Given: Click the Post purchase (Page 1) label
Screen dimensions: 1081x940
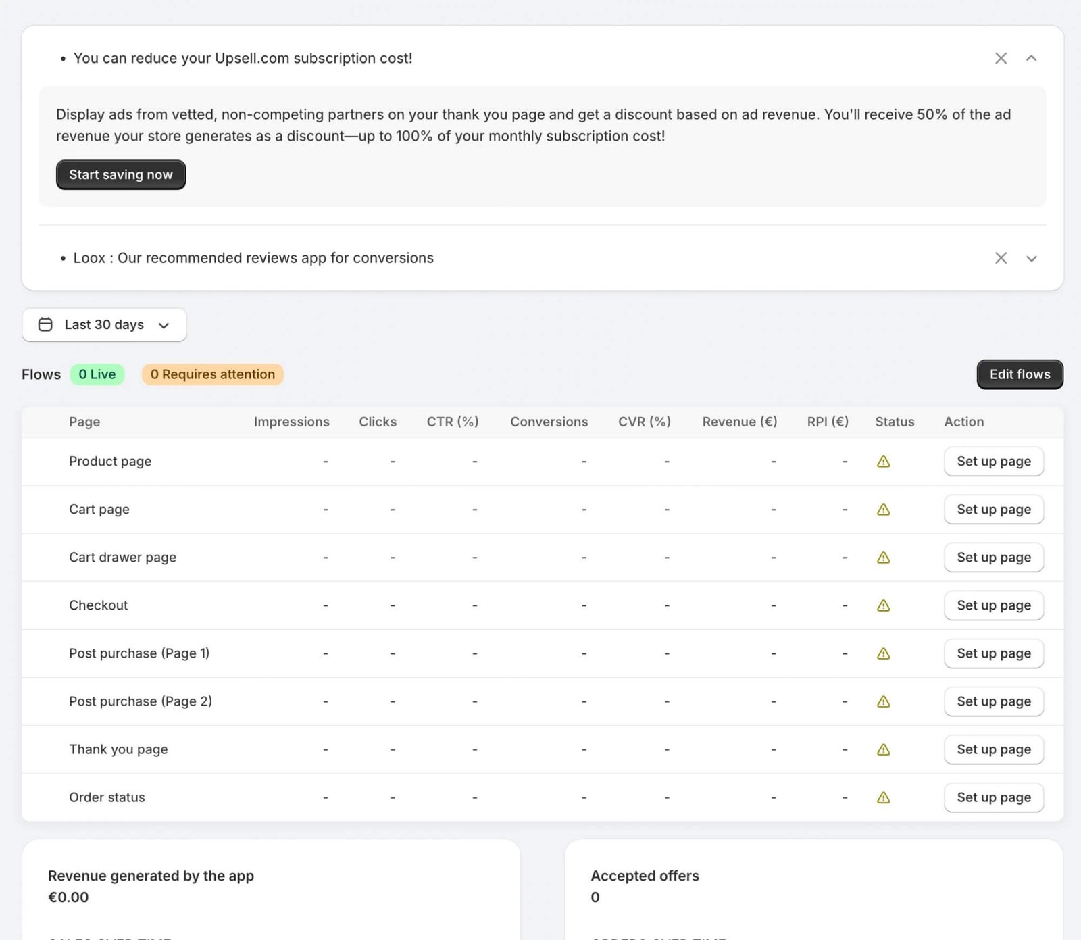Looking at the screenshot, I should point(139,653).
